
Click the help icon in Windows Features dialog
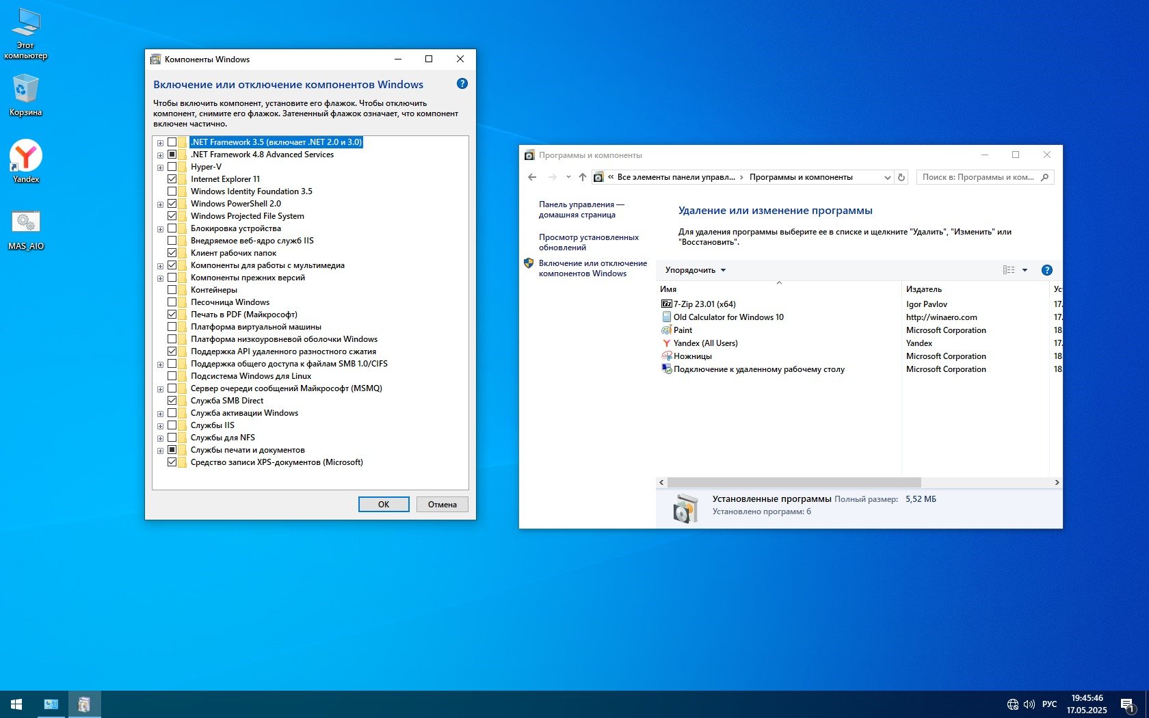click(462, 84)
